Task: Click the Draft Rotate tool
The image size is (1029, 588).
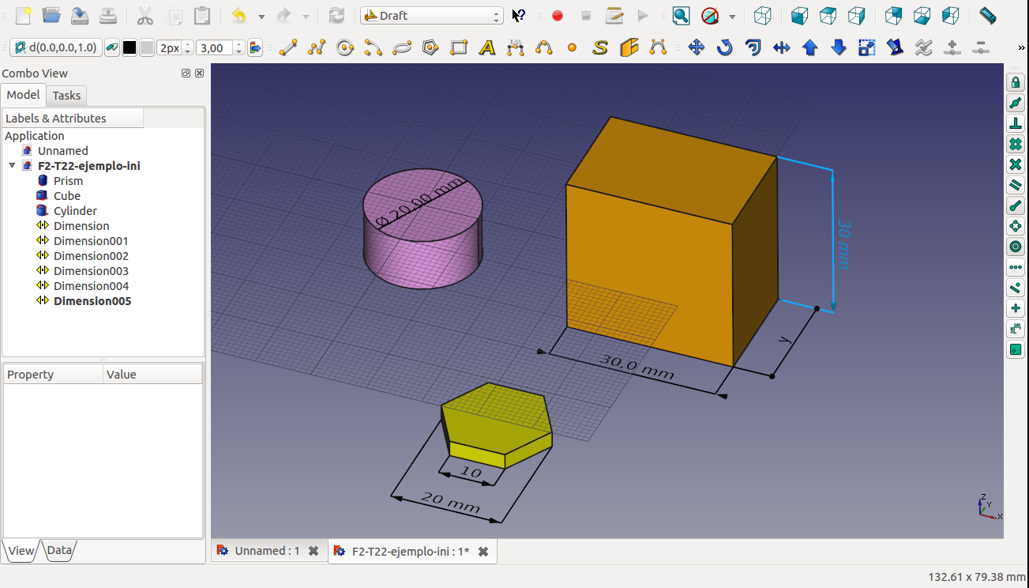Action: [x=724, y=48]
